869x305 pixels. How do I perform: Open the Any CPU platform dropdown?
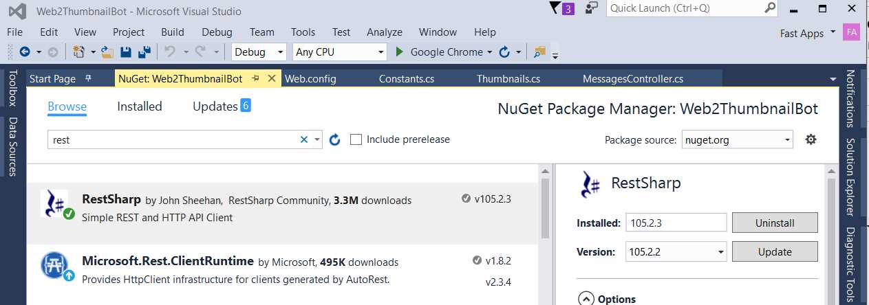click(340, 52)
